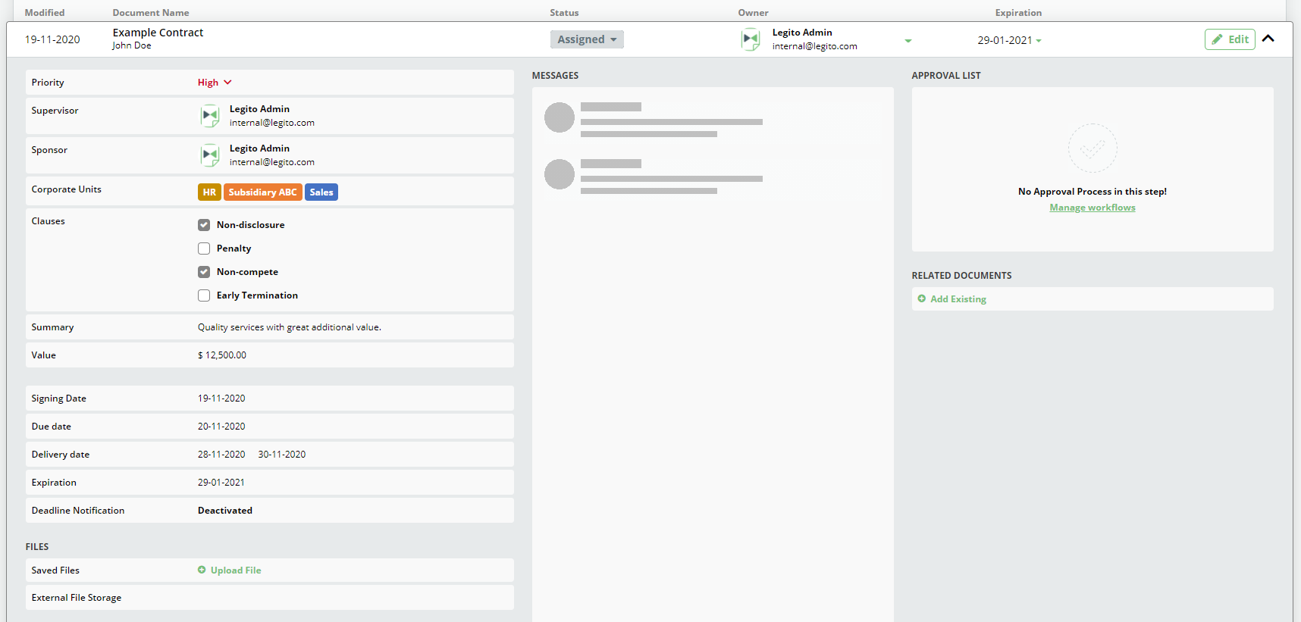
Task: Open the owner selection dropdown arrow
Action: (x=908, y=41)
